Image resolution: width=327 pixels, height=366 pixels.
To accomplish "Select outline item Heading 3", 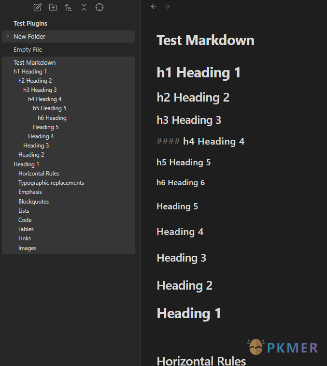I will point(36,146).
